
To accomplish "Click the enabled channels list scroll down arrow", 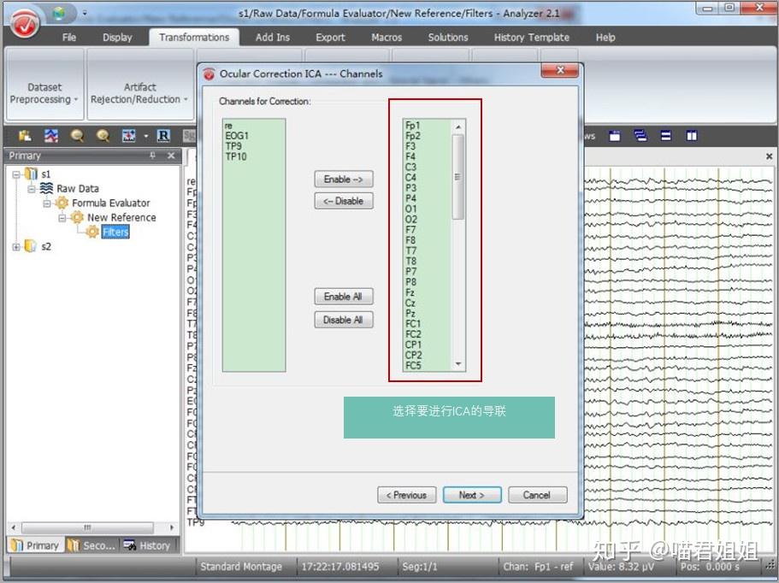I will [x=458, y=364].
